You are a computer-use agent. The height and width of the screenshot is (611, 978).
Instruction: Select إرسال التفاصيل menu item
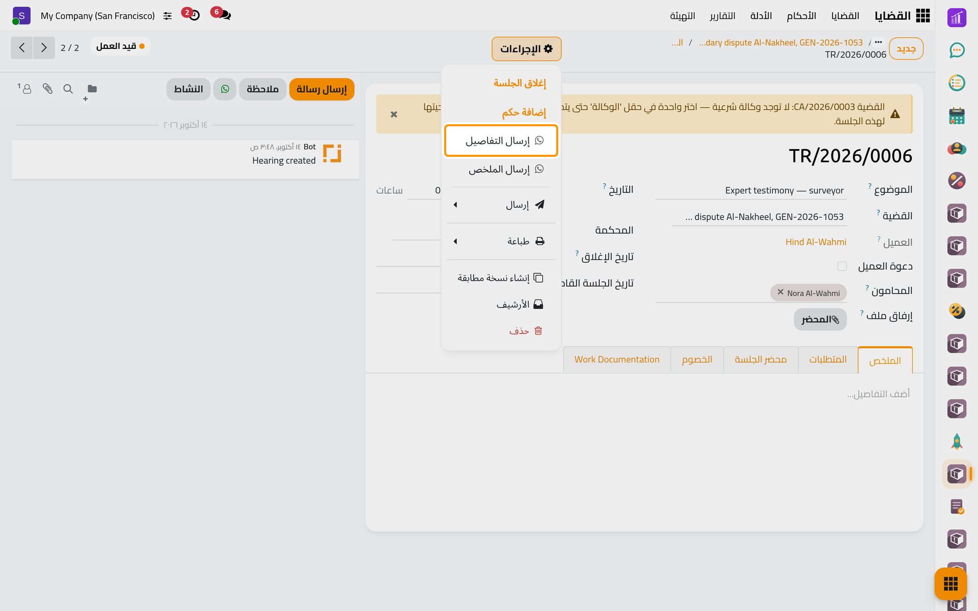(501, 141)
